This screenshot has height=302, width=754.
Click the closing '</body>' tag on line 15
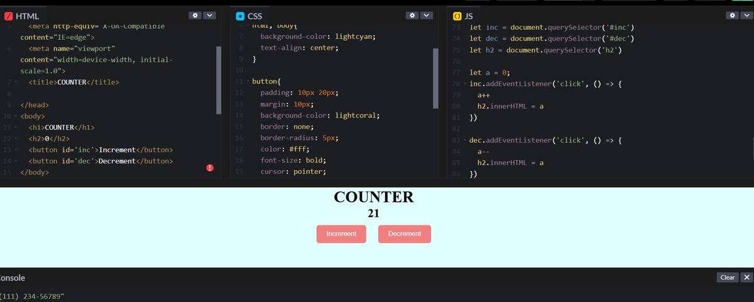(35, 173)
